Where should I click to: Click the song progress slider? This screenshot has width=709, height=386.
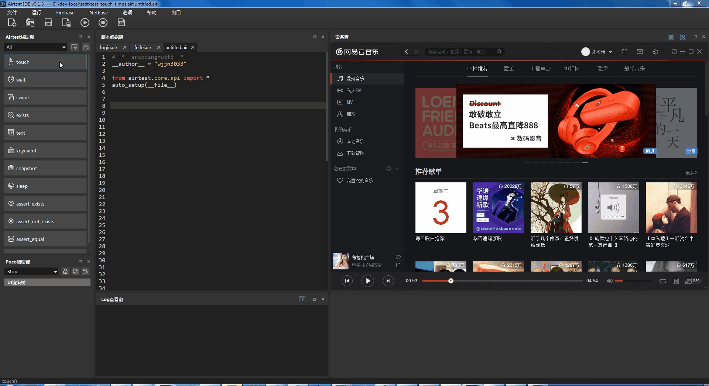click(502, 281)
